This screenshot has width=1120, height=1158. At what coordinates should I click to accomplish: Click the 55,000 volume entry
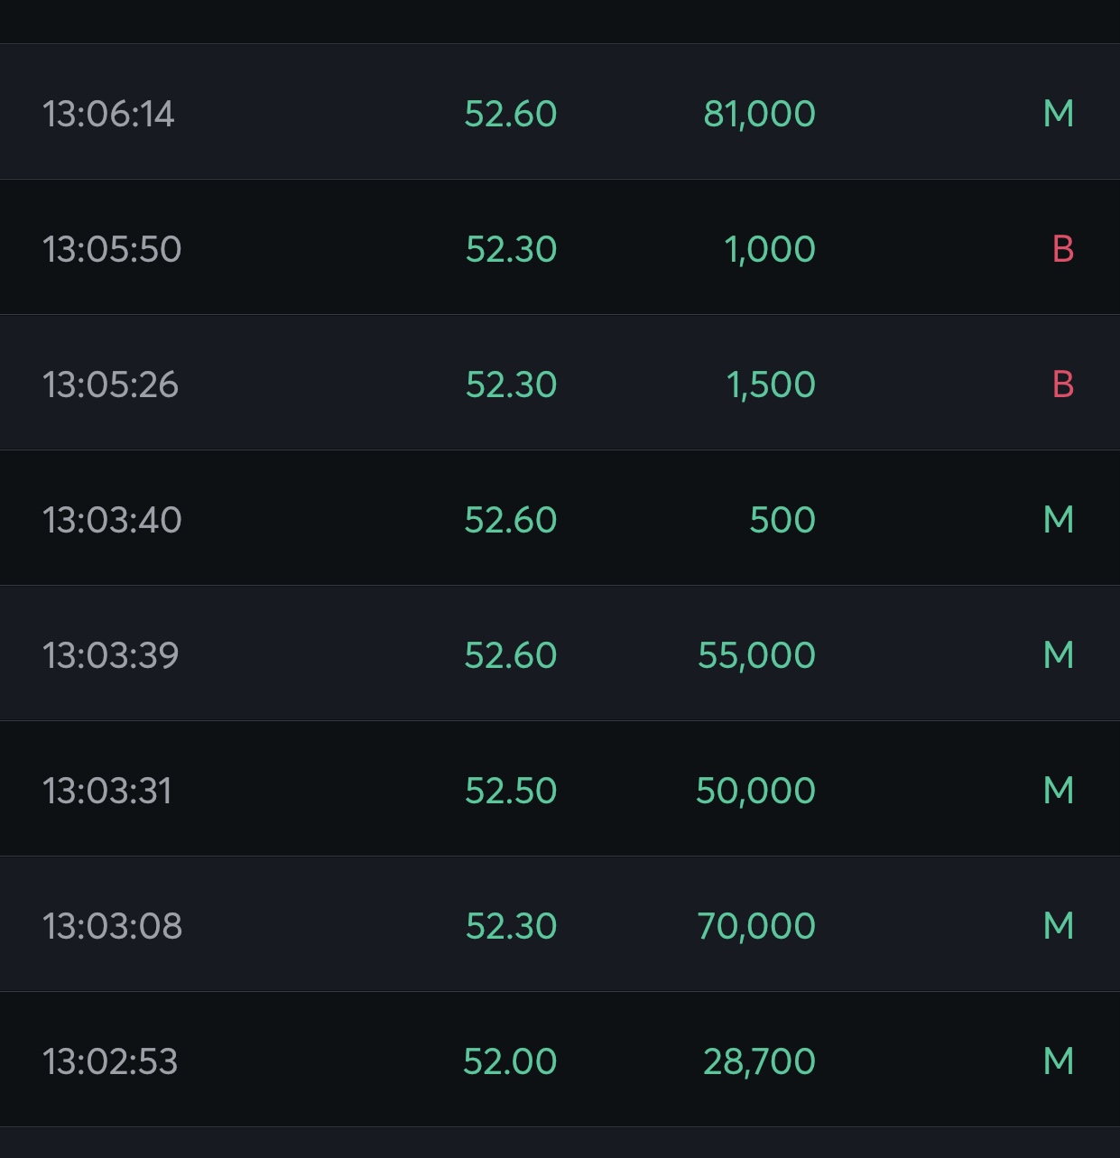(756, 655)
